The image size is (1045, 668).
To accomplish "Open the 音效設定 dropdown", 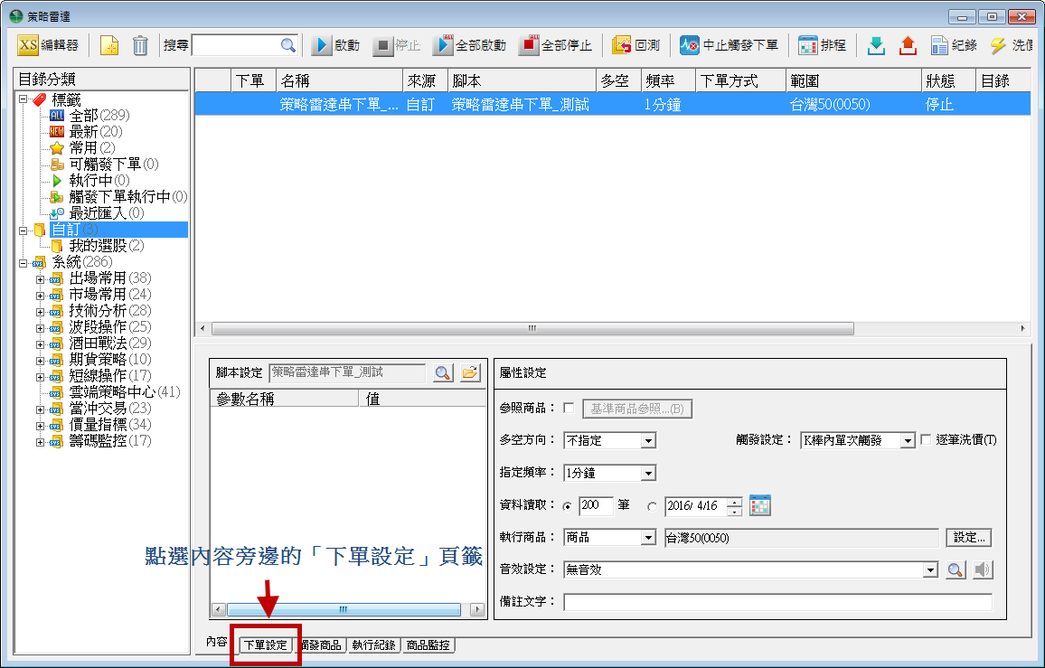I will point(930,570).
